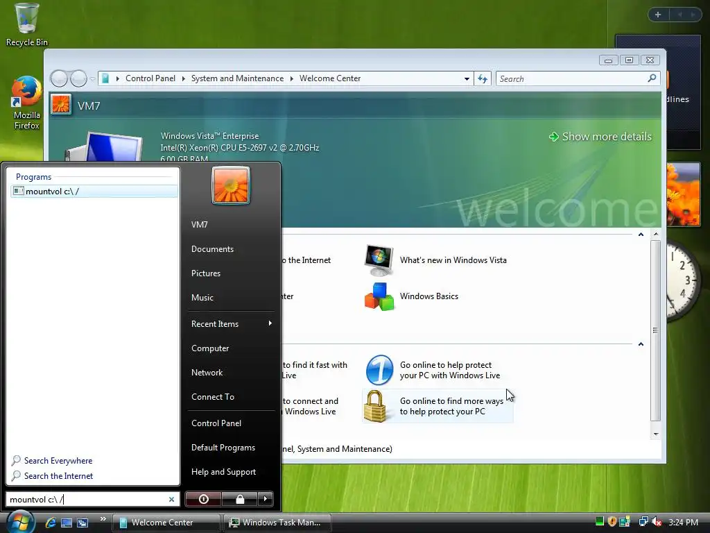This screenshot has height=533, width=710.
Task: Open the address bar history dropdown
Action: (x=467, y=79)
